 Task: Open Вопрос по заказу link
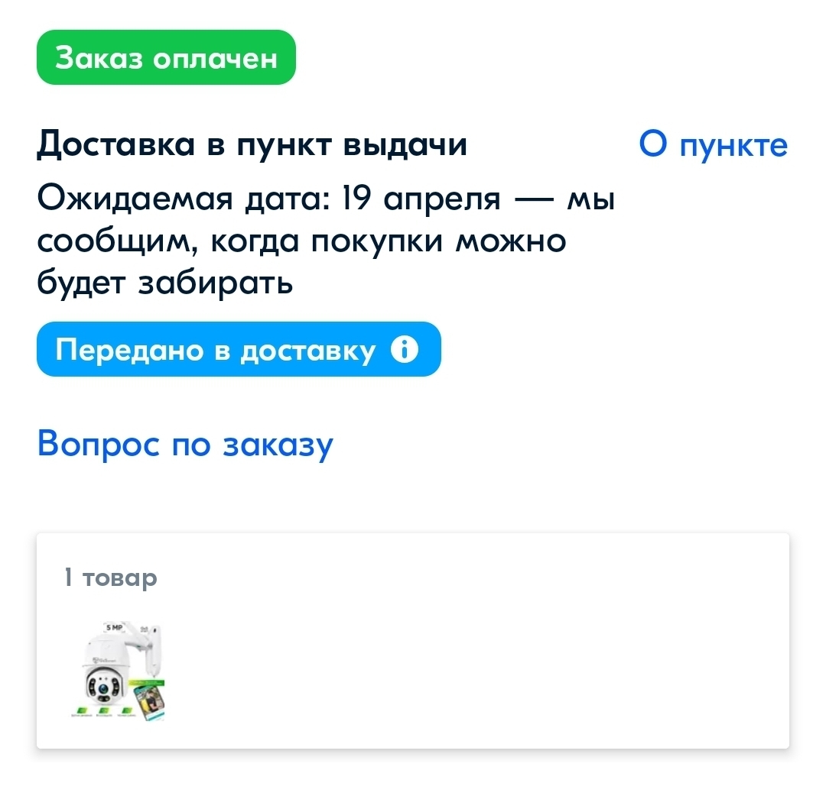click(x=185, y=445)
